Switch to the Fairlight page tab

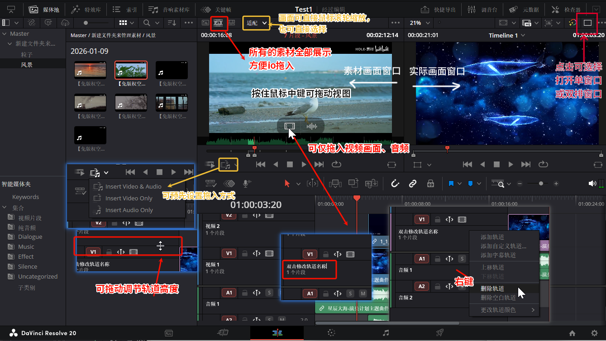click(x=386, y=333)
